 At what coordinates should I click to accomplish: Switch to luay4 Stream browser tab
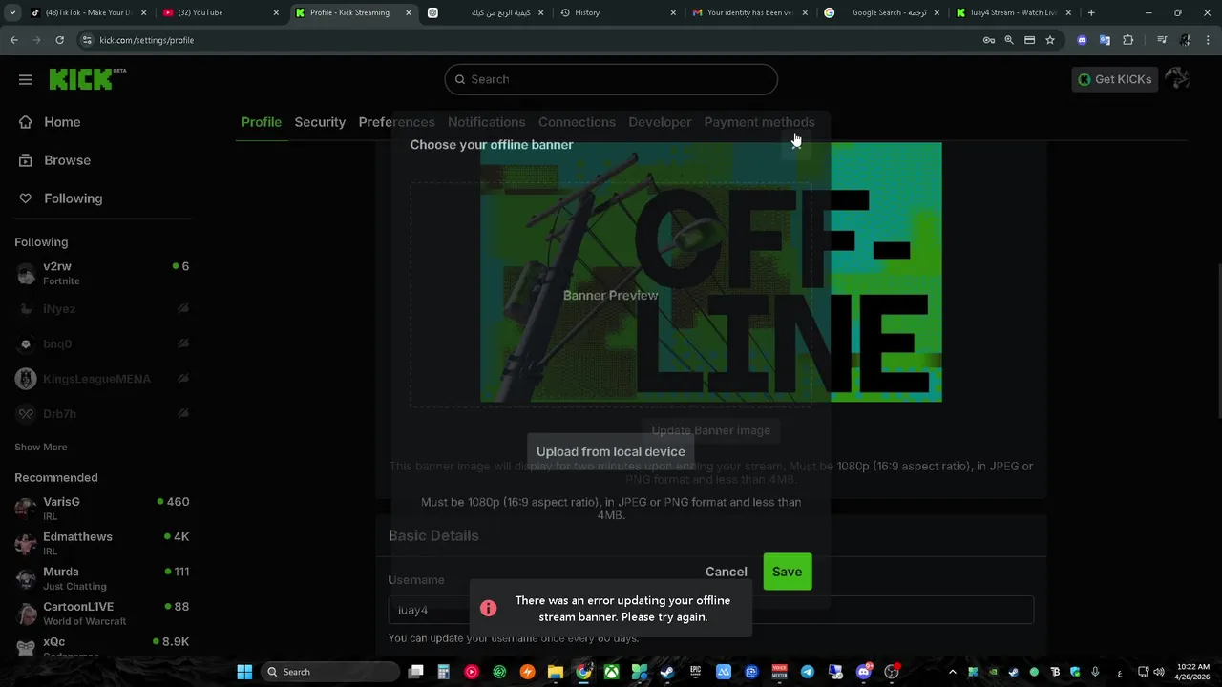point(1013,12)
